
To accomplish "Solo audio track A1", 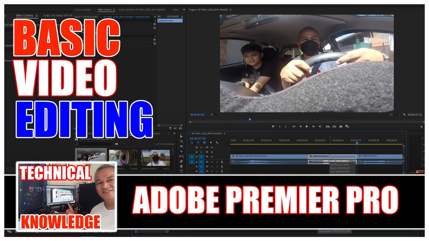I will [217, 162].
